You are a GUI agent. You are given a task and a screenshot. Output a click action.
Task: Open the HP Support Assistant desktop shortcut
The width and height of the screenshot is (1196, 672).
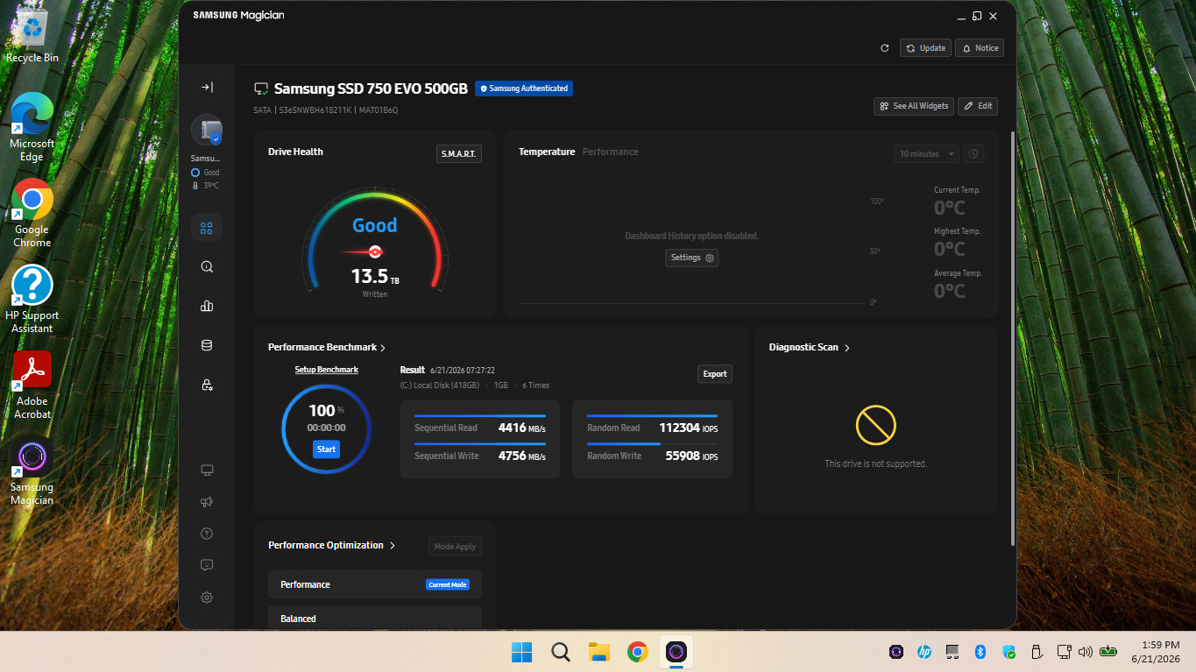coord(32,299)
